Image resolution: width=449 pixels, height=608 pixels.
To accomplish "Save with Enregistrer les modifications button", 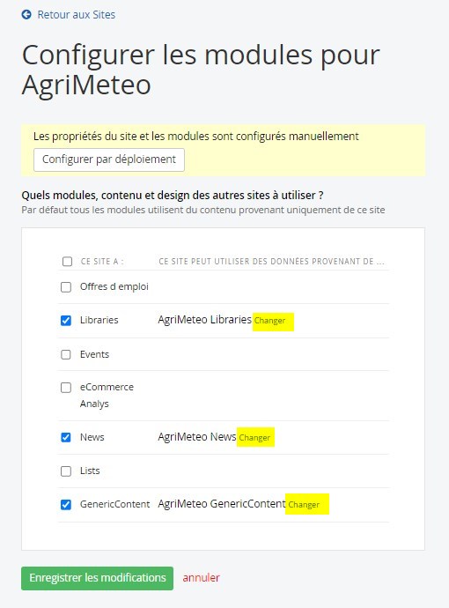I will 97,578.
